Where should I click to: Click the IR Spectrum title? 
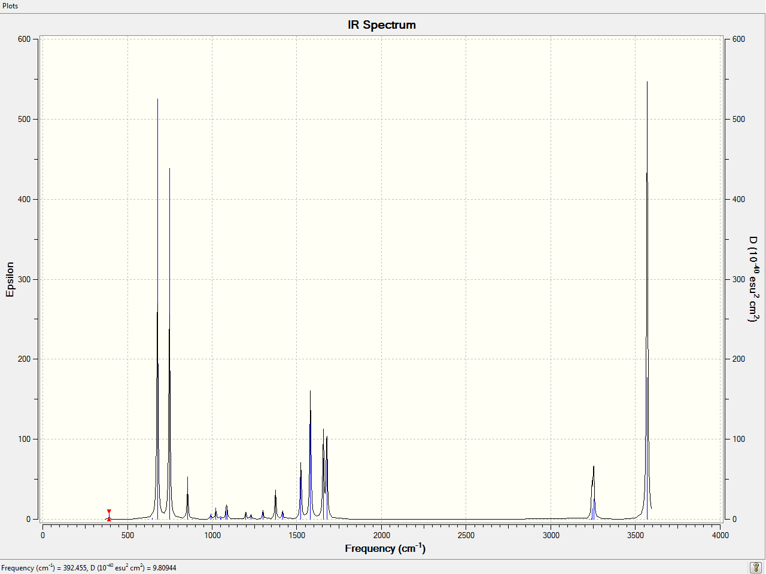382,25
